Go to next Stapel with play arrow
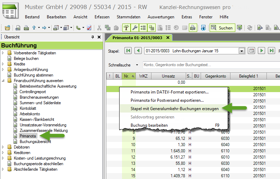The height and width of the screenshot is (179, 280). click(x=261, y=51)
